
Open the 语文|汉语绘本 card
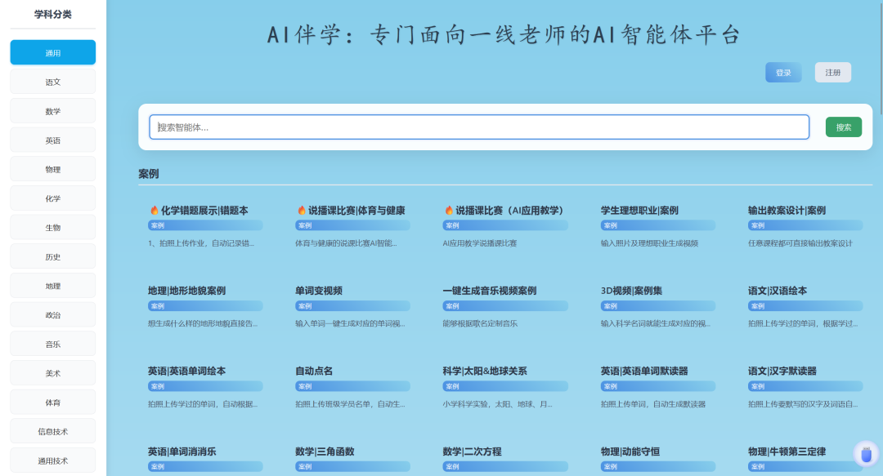tap(778, 291)
